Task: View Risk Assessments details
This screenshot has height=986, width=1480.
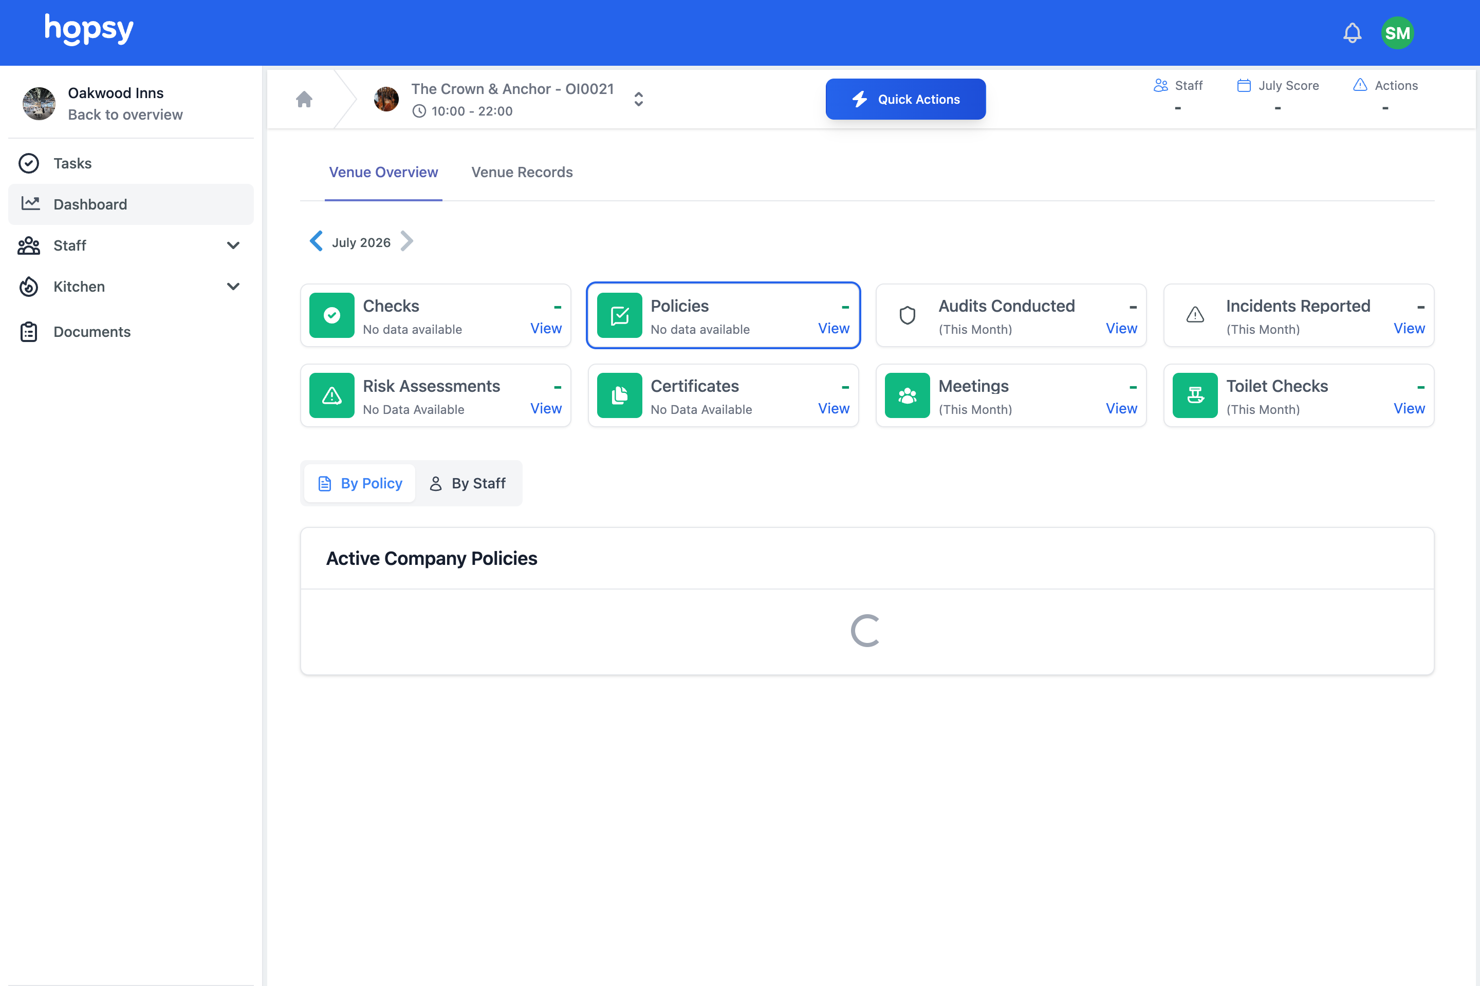Action: [546, 409]
